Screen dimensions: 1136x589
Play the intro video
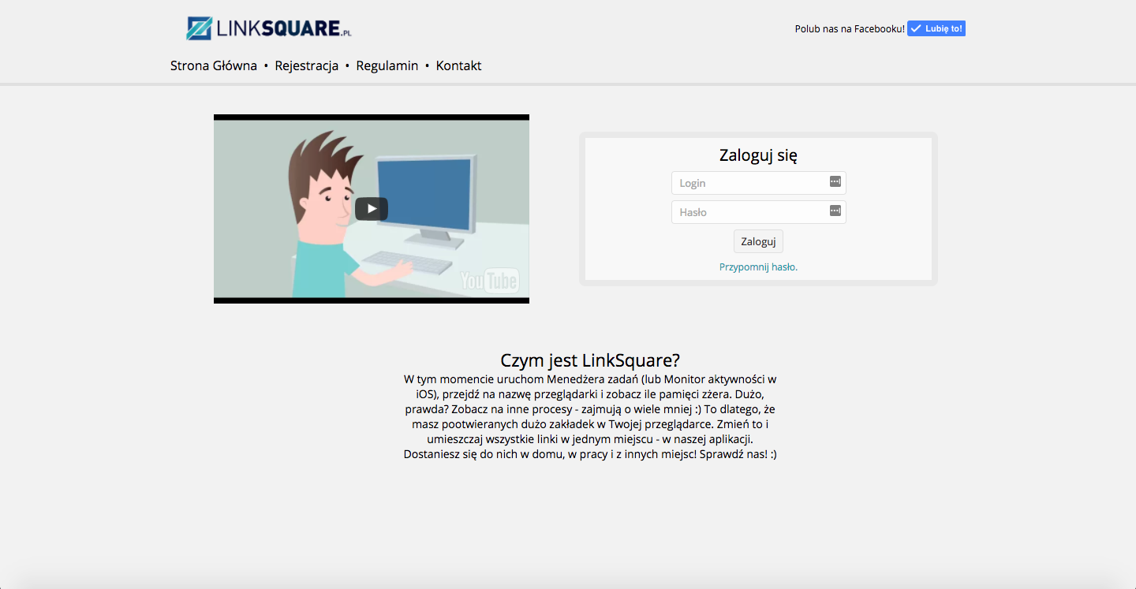point(371,209)
